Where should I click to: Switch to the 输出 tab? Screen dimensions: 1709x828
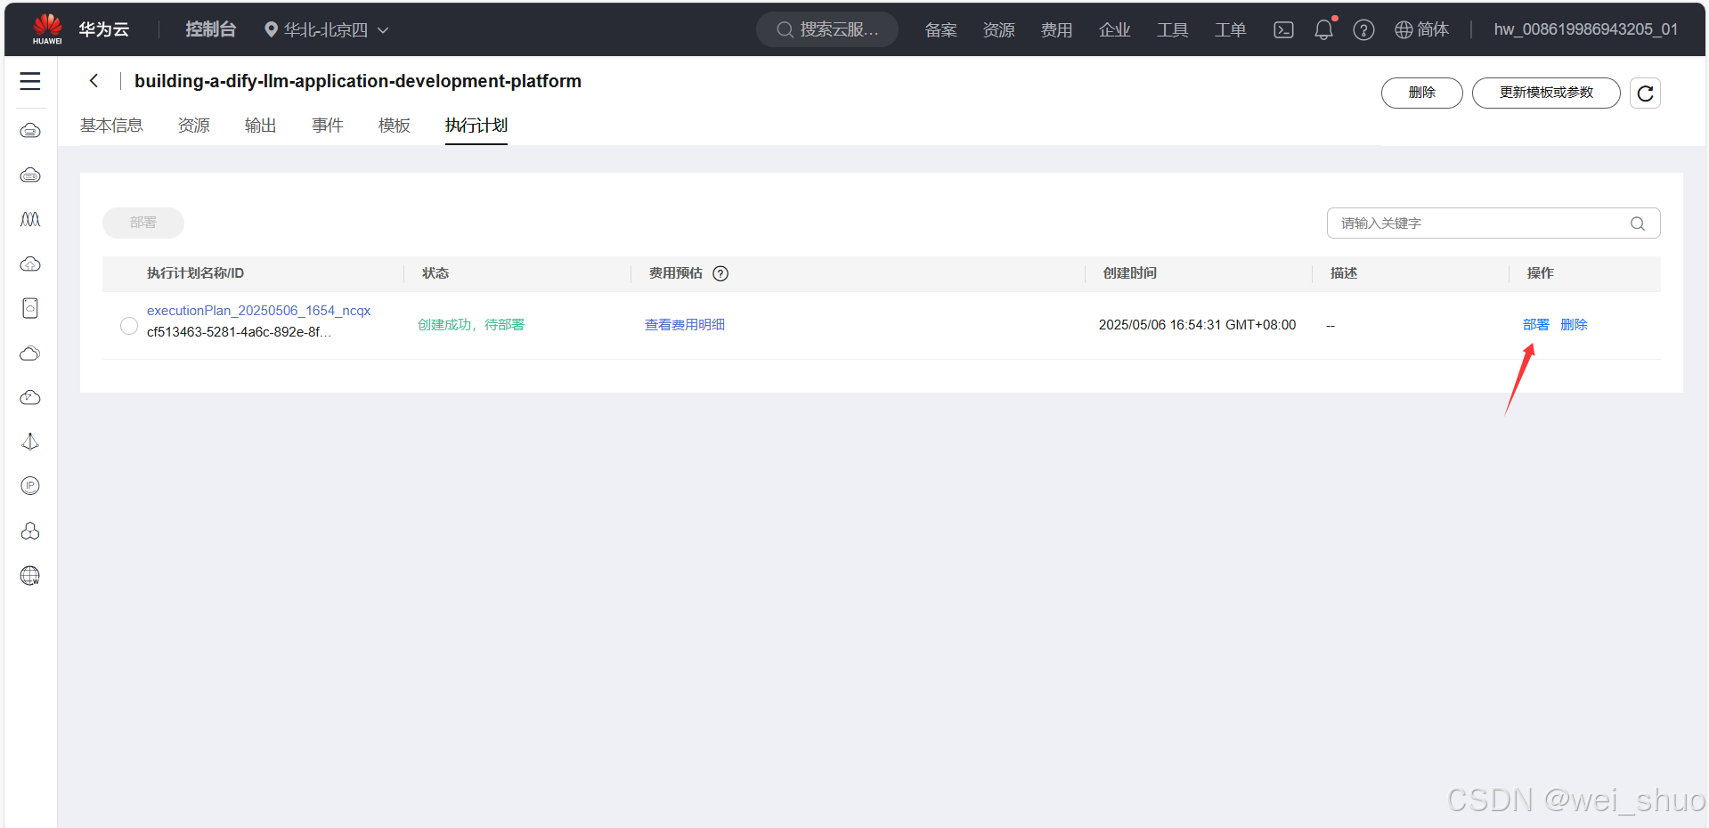coord(260,126)
